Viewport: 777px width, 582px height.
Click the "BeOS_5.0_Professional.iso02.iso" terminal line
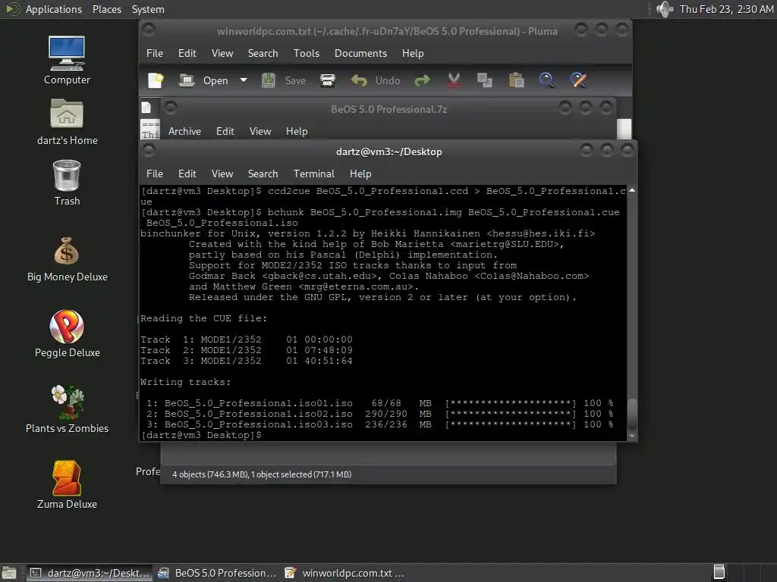259,415
